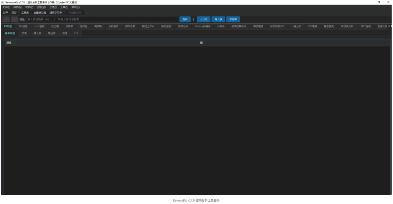This screenshot has width=393, height=204.
Task: Click the 值 column header
Action: click(201, 43)
